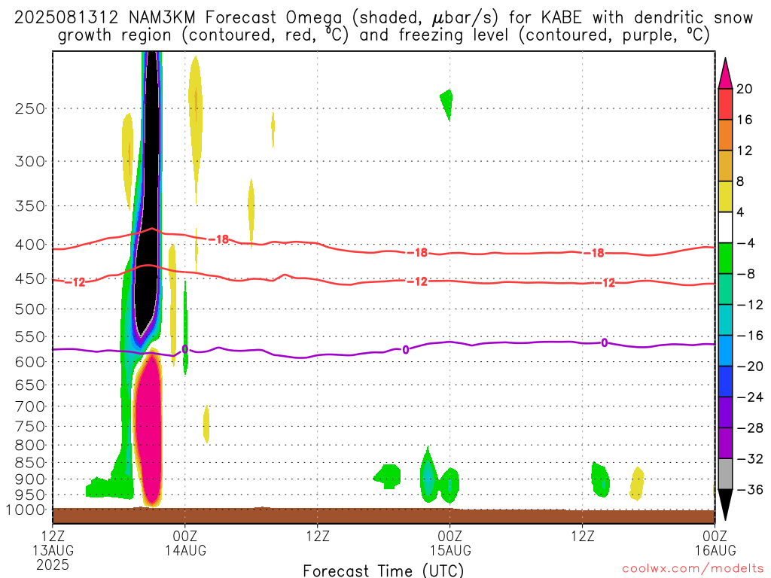771x578 pixels.
Task: Click the Forecast Time (UTC) axis title
Action: [x=383, y=570]
